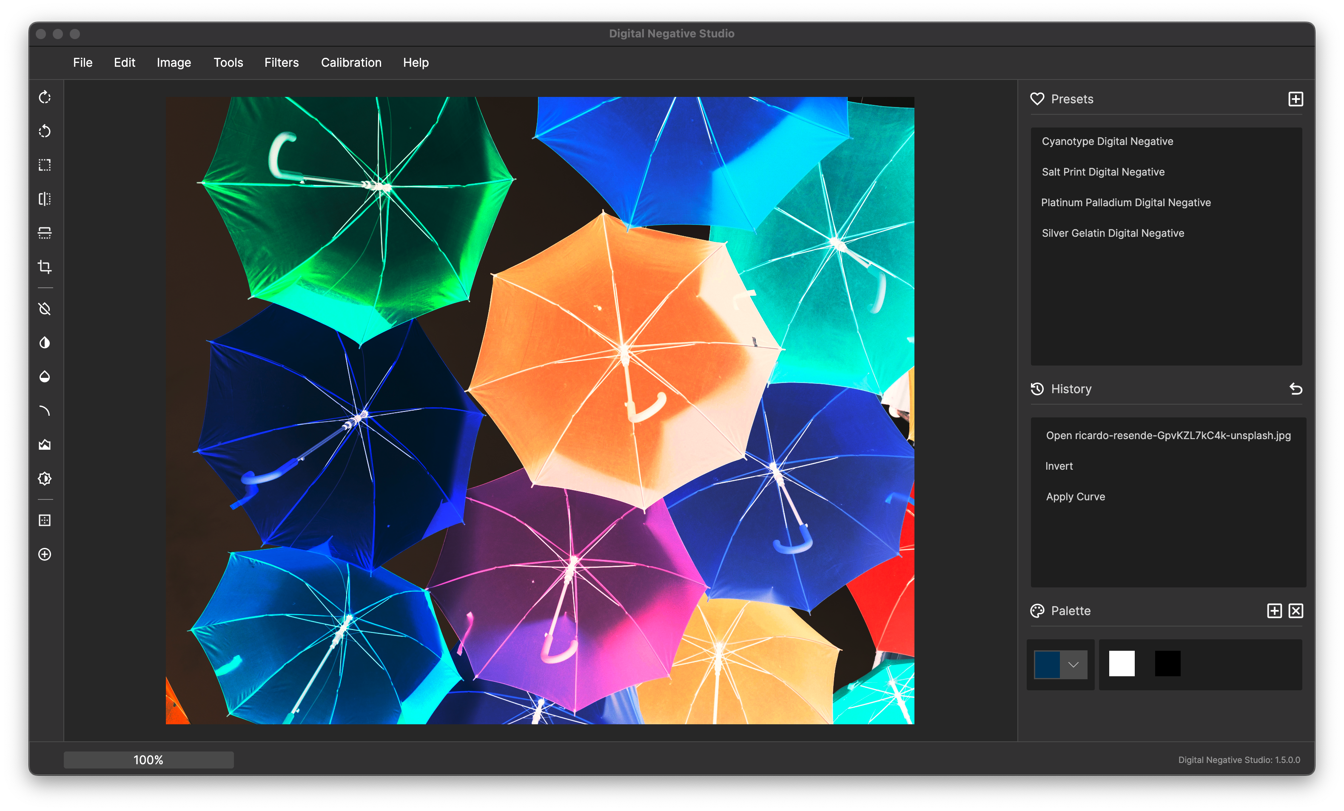Open the histogram levels tool
This screenshot has height=811, width=1344.
click(x=45, y=445)
